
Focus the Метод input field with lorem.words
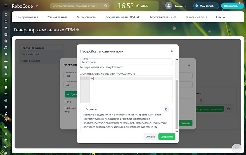126,62
